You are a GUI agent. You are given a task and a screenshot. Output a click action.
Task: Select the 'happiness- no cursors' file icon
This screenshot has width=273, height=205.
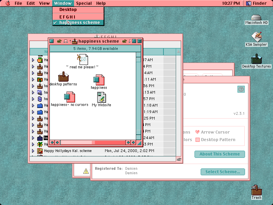point(70,97)
